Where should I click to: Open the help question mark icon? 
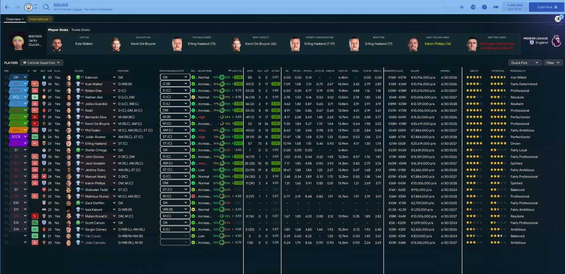(x=484, y=7)
